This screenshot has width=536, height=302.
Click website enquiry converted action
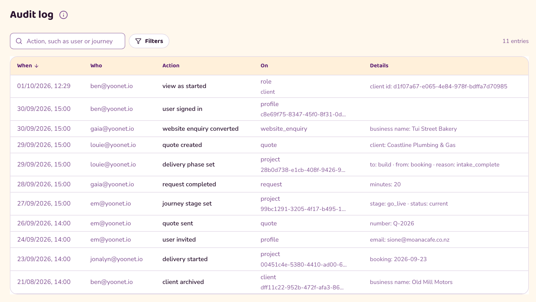(x=200, y=129)
